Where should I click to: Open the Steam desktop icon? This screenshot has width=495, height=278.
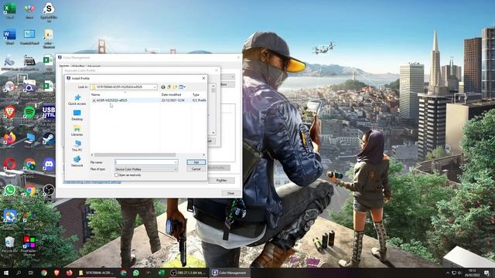click(x=49, y=140)
